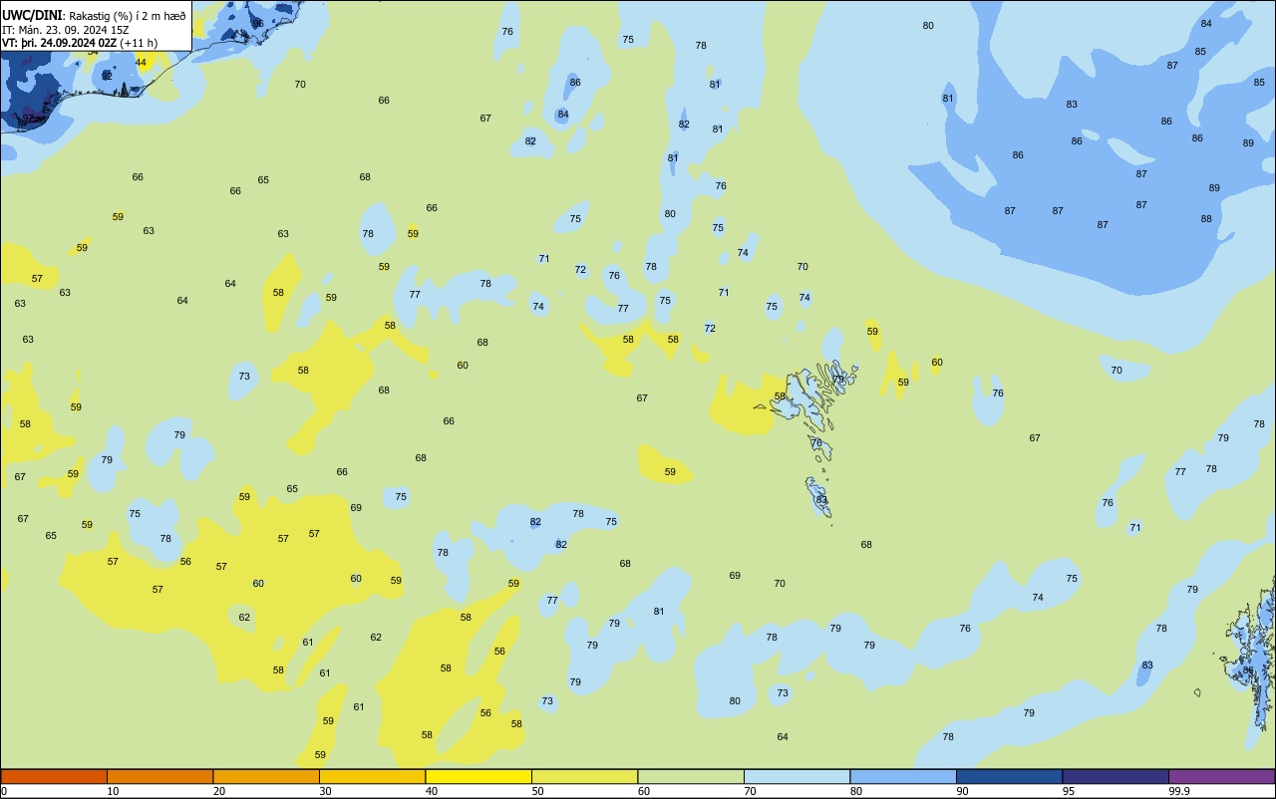The height and width of the screenshot is (799, 1276).
Task: Select the '90' legend scale label
Action: (x=963, y=791)
